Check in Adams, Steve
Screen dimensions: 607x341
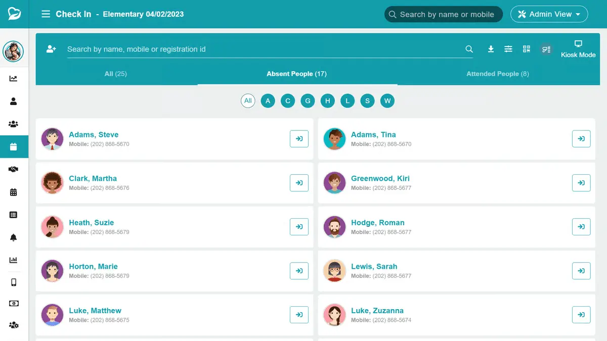(299, 139)
